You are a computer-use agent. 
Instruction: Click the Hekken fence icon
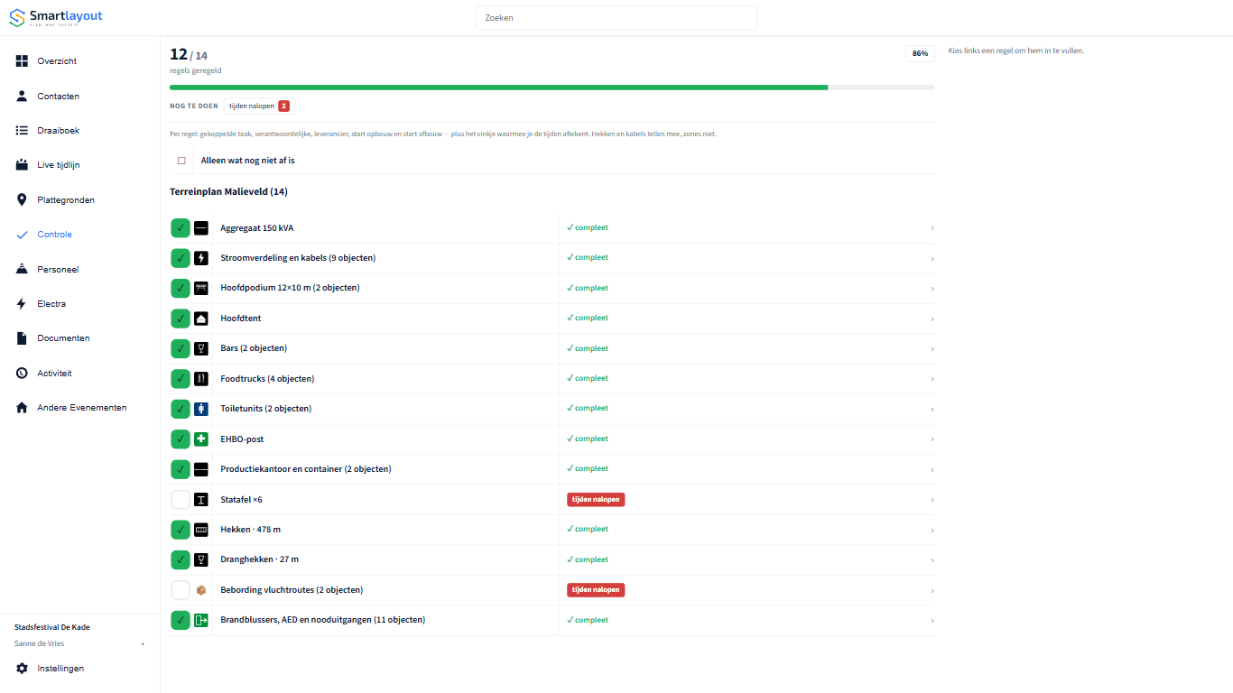click(x=201, y=530)
